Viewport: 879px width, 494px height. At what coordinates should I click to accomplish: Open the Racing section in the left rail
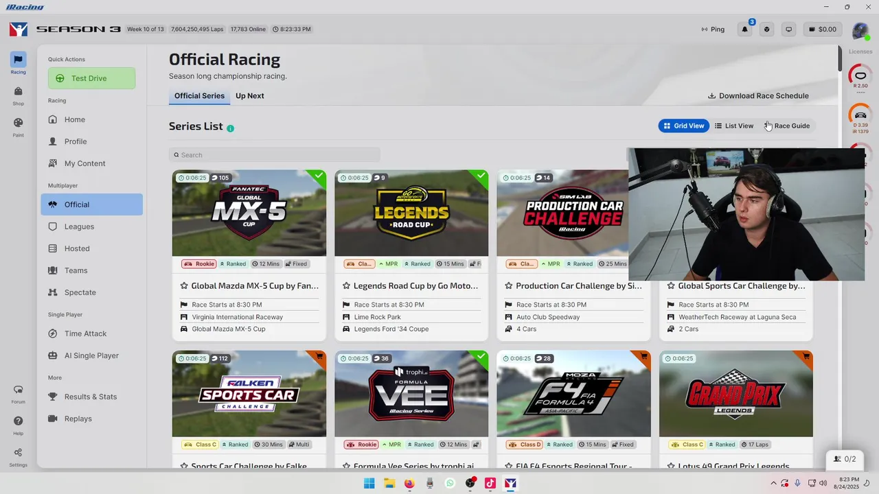[x=19, y=63]
